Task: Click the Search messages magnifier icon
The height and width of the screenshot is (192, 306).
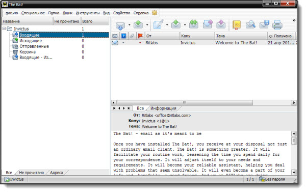Action: point(250,25)
